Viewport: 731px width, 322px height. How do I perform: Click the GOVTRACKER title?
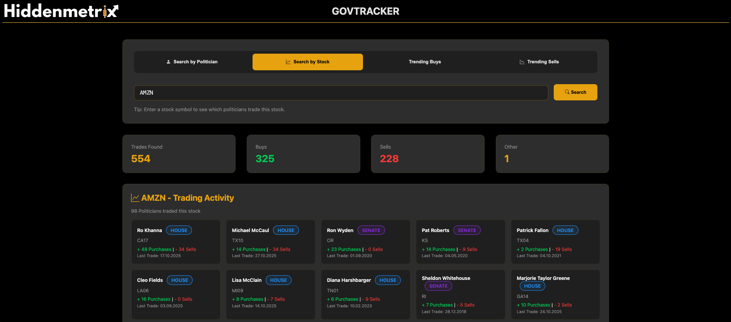[366, 11]
